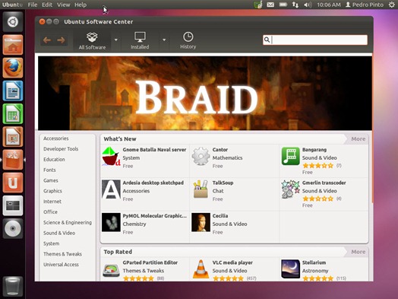Browse the Office category
The height and width of the screenshot is (299, 398).
click(50, 212)
